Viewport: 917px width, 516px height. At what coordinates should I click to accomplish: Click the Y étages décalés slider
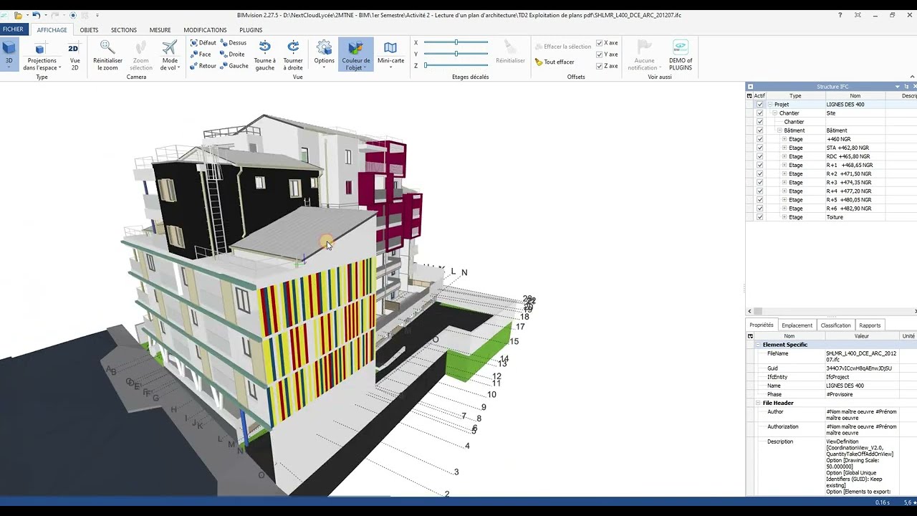456,54
